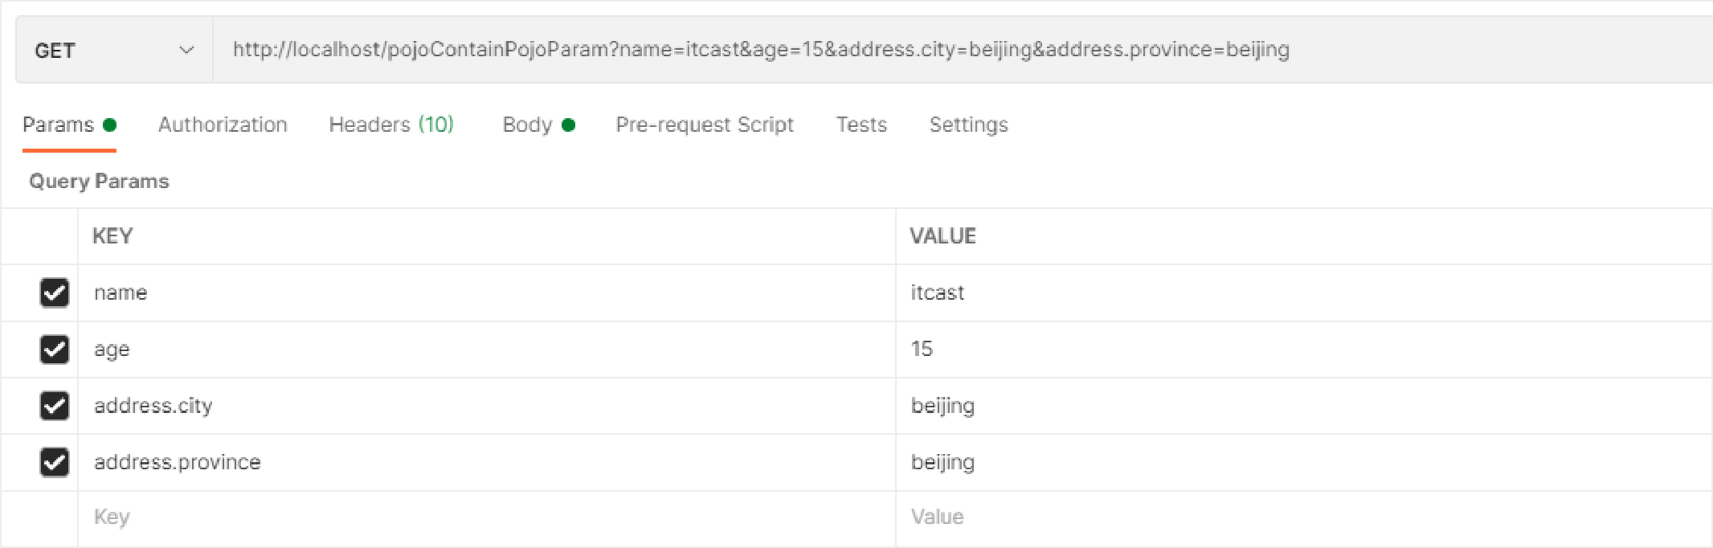Open the GET method dropdown

[x=114, y=50]
